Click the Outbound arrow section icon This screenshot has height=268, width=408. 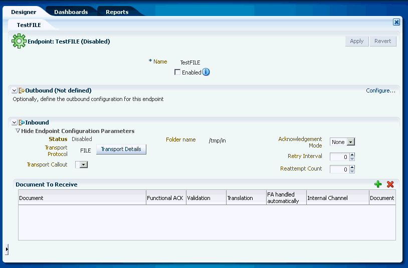coord(22,90)
